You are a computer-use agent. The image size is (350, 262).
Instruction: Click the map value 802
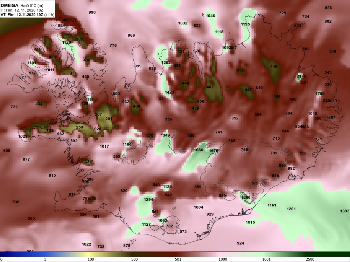click(x=328, y=21)
